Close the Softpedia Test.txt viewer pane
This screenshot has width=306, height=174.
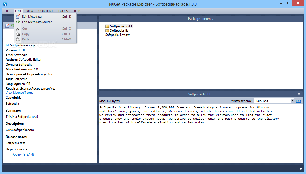point(299,94)
